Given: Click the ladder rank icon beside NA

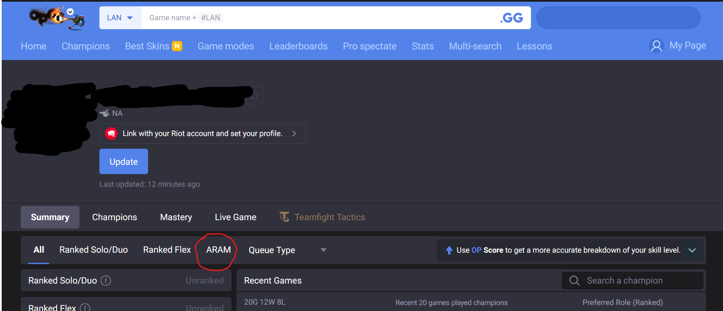Looking at the screenshot, I should point(104,113).
